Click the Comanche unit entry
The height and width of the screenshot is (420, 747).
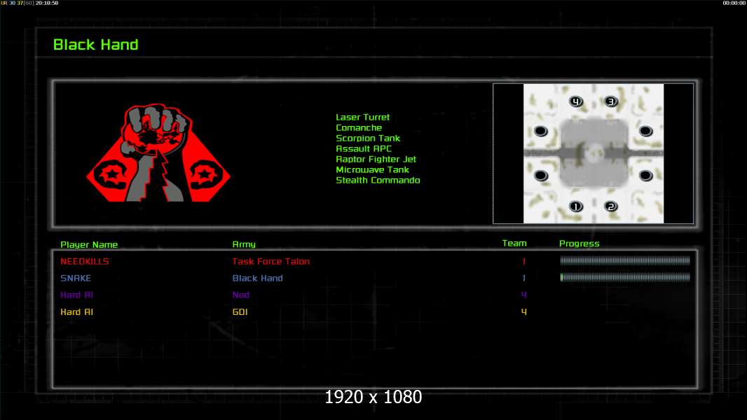(359, 127)
